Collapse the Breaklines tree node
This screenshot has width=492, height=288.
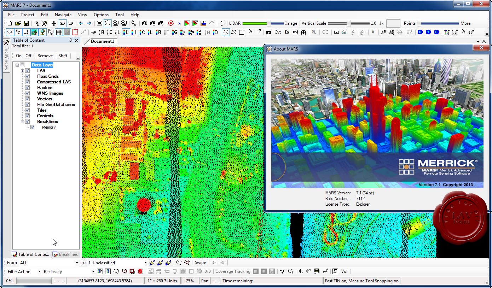(x=23, y=122)
